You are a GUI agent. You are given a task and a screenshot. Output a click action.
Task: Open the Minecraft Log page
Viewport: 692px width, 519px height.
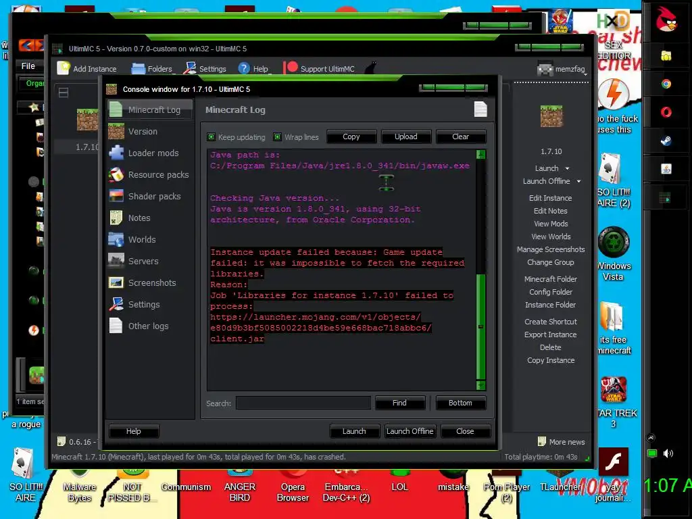coord(149,109)
